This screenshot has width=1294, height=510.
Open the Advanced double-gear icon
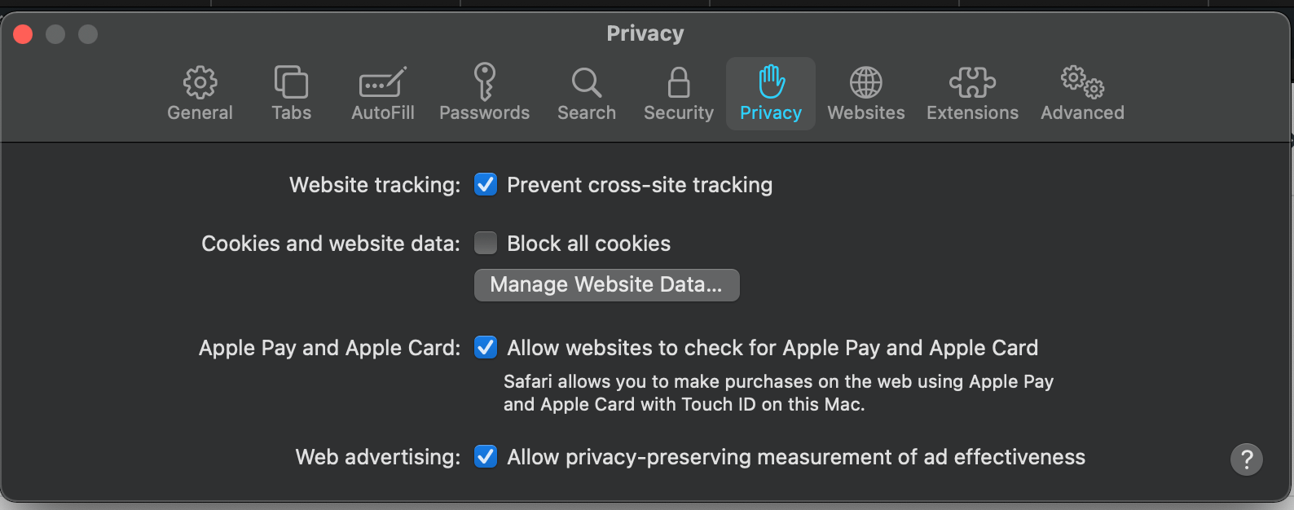pyautogui.click(x=1082, y=82)
